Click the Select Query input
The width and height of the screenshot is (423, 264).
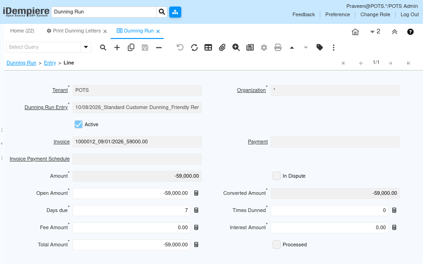[x=43, y=47]
